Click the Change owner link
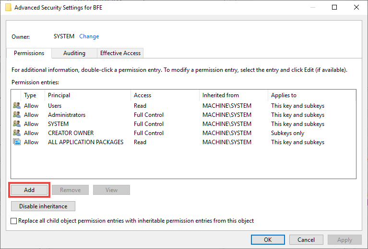Viewport: 368px width, 249px height. tap(89, 36)
